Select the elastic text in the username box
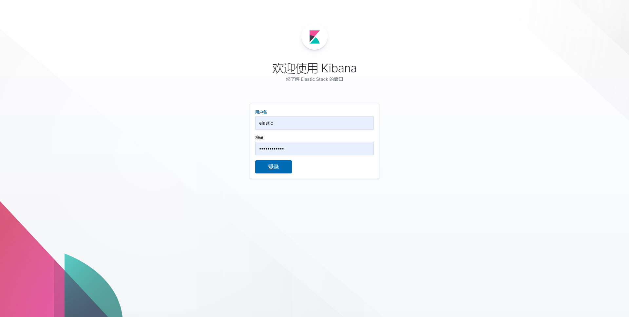629x317 pixels. click(x=266, y=123)
